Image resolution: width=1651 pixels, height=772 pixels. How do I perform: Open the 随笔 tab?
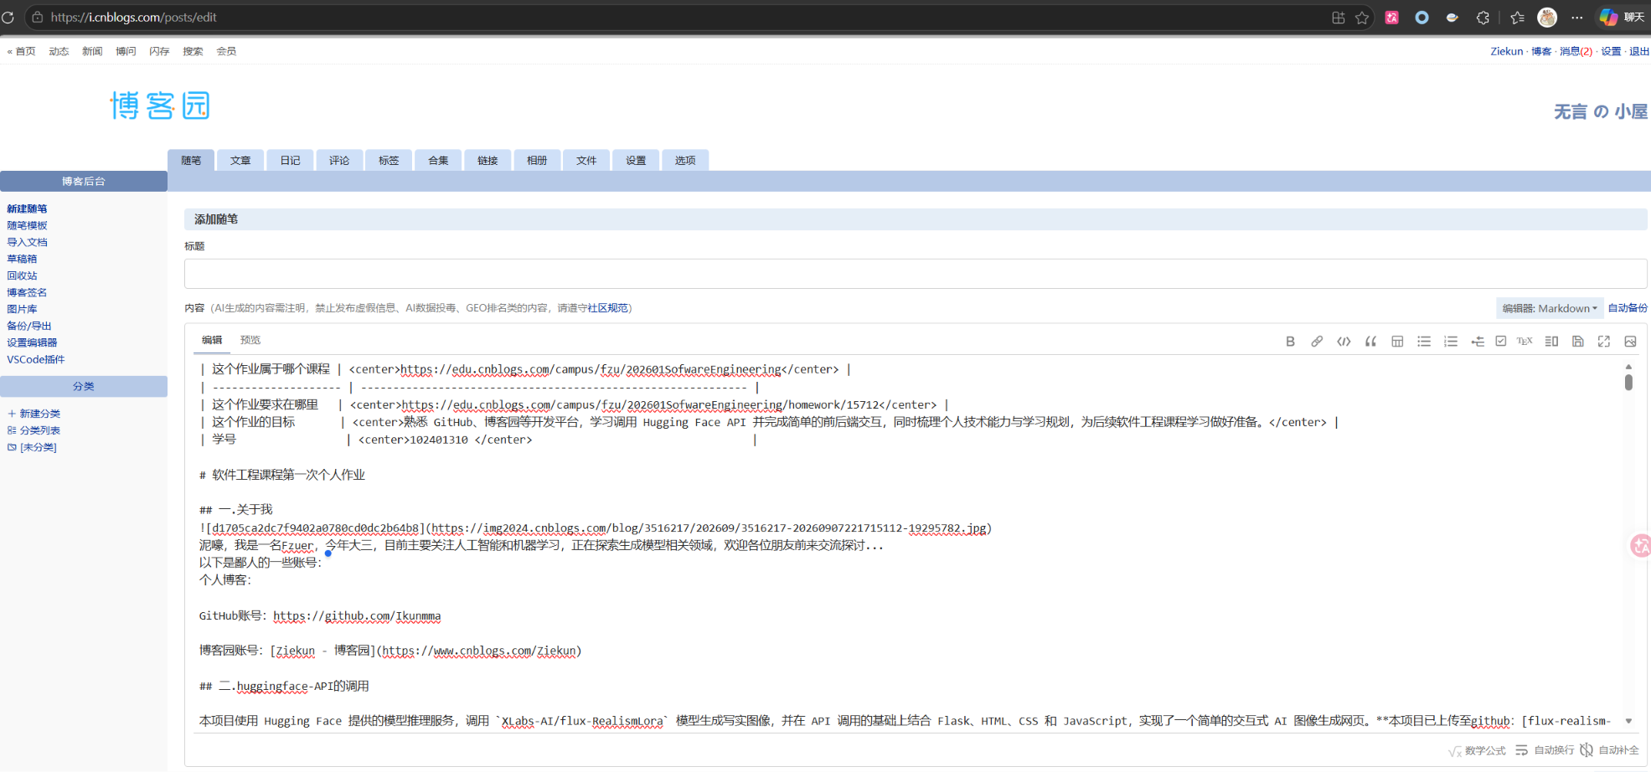click(x=191, y=161)
